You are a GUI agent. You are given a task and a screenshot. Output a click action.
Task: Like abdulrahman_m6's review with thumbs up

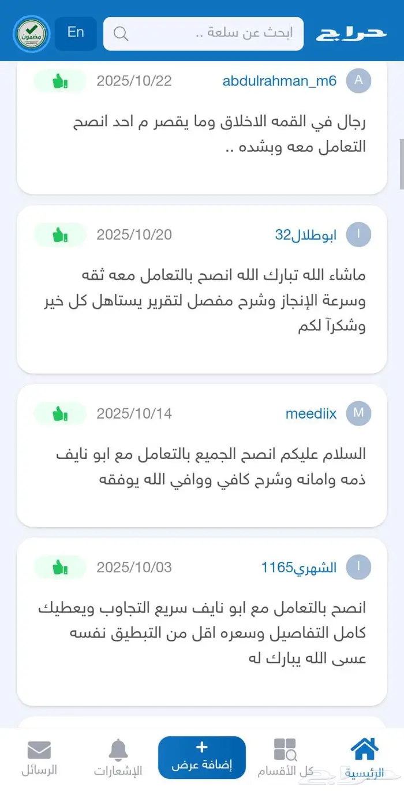[60, 81]
